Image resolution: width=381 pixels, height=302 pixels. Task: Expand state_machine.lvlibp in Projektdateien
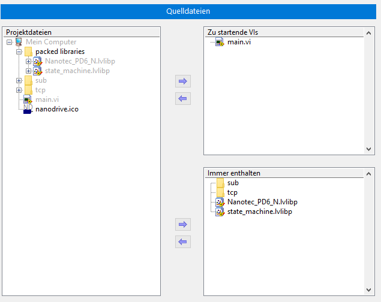pyautogui.click(x=28, y=71)
